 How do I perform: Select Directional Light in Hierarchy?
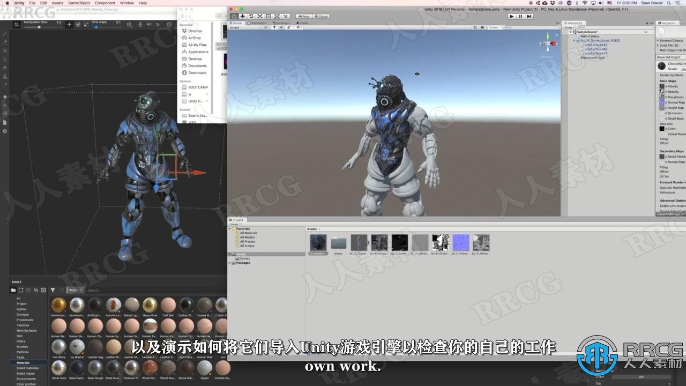point(592,57)
